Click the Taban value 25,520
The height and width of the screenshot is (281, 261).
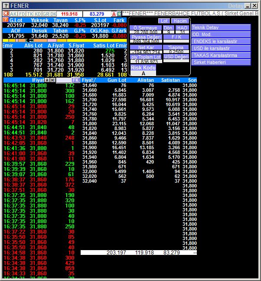point(60,36)
